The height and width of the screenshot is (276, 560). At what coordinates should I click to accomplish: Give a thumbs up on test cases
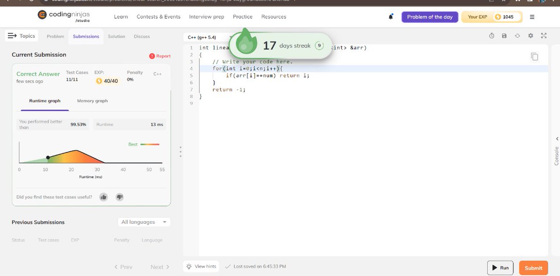click(x=103, y=197)
